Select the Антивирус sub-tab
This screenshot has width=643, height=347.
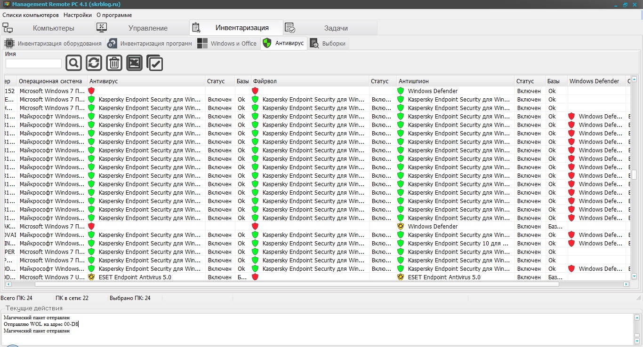click(284, 43)
